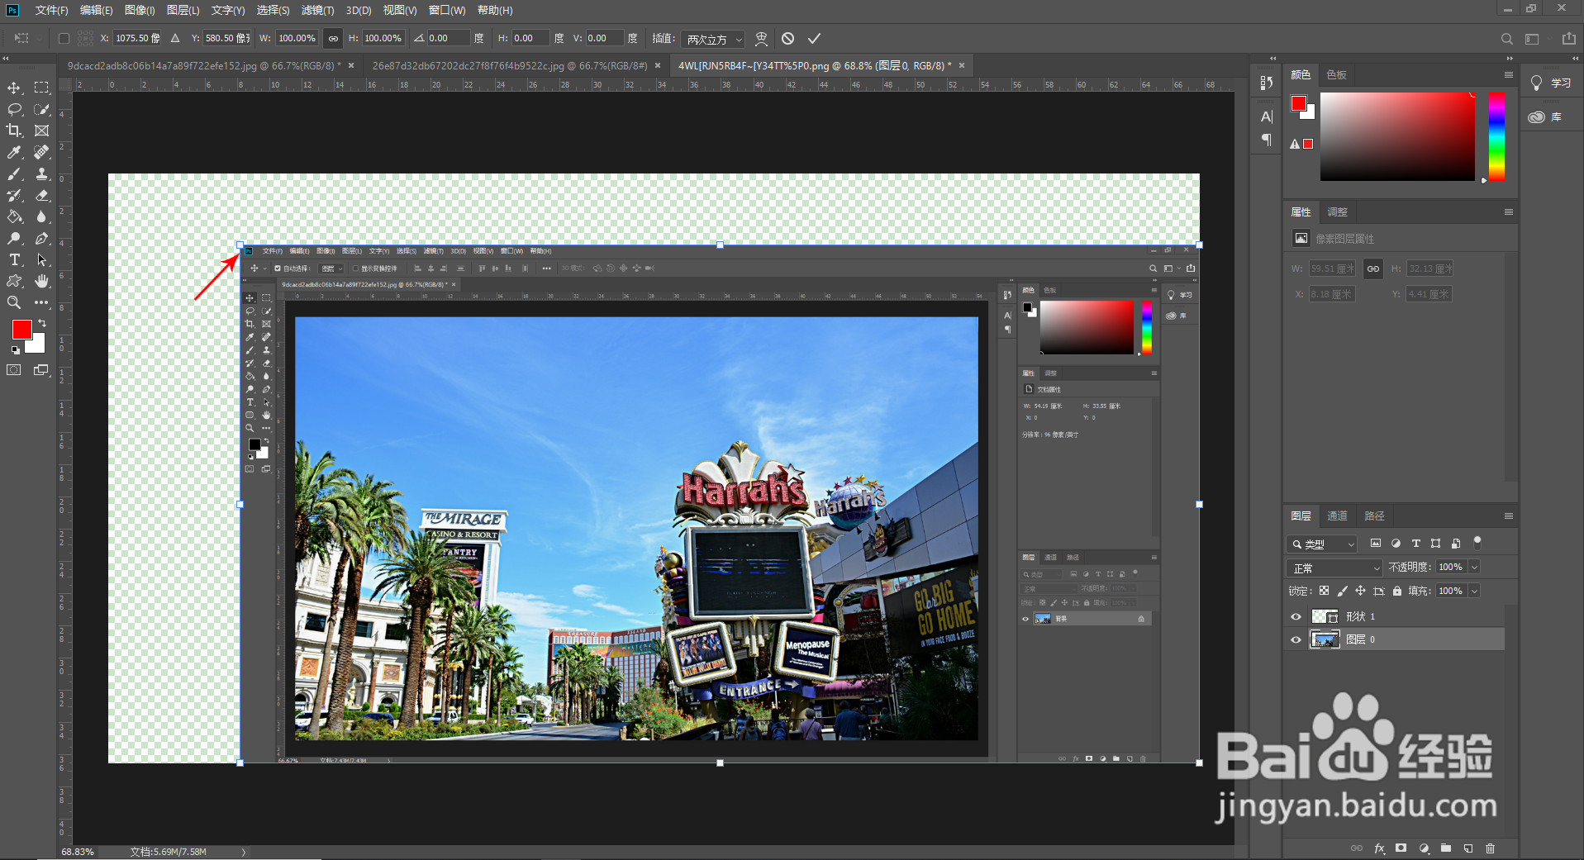Commit the transform with checkmark
The height and width of the screenshot is (860, 1584).
(814, 38)
